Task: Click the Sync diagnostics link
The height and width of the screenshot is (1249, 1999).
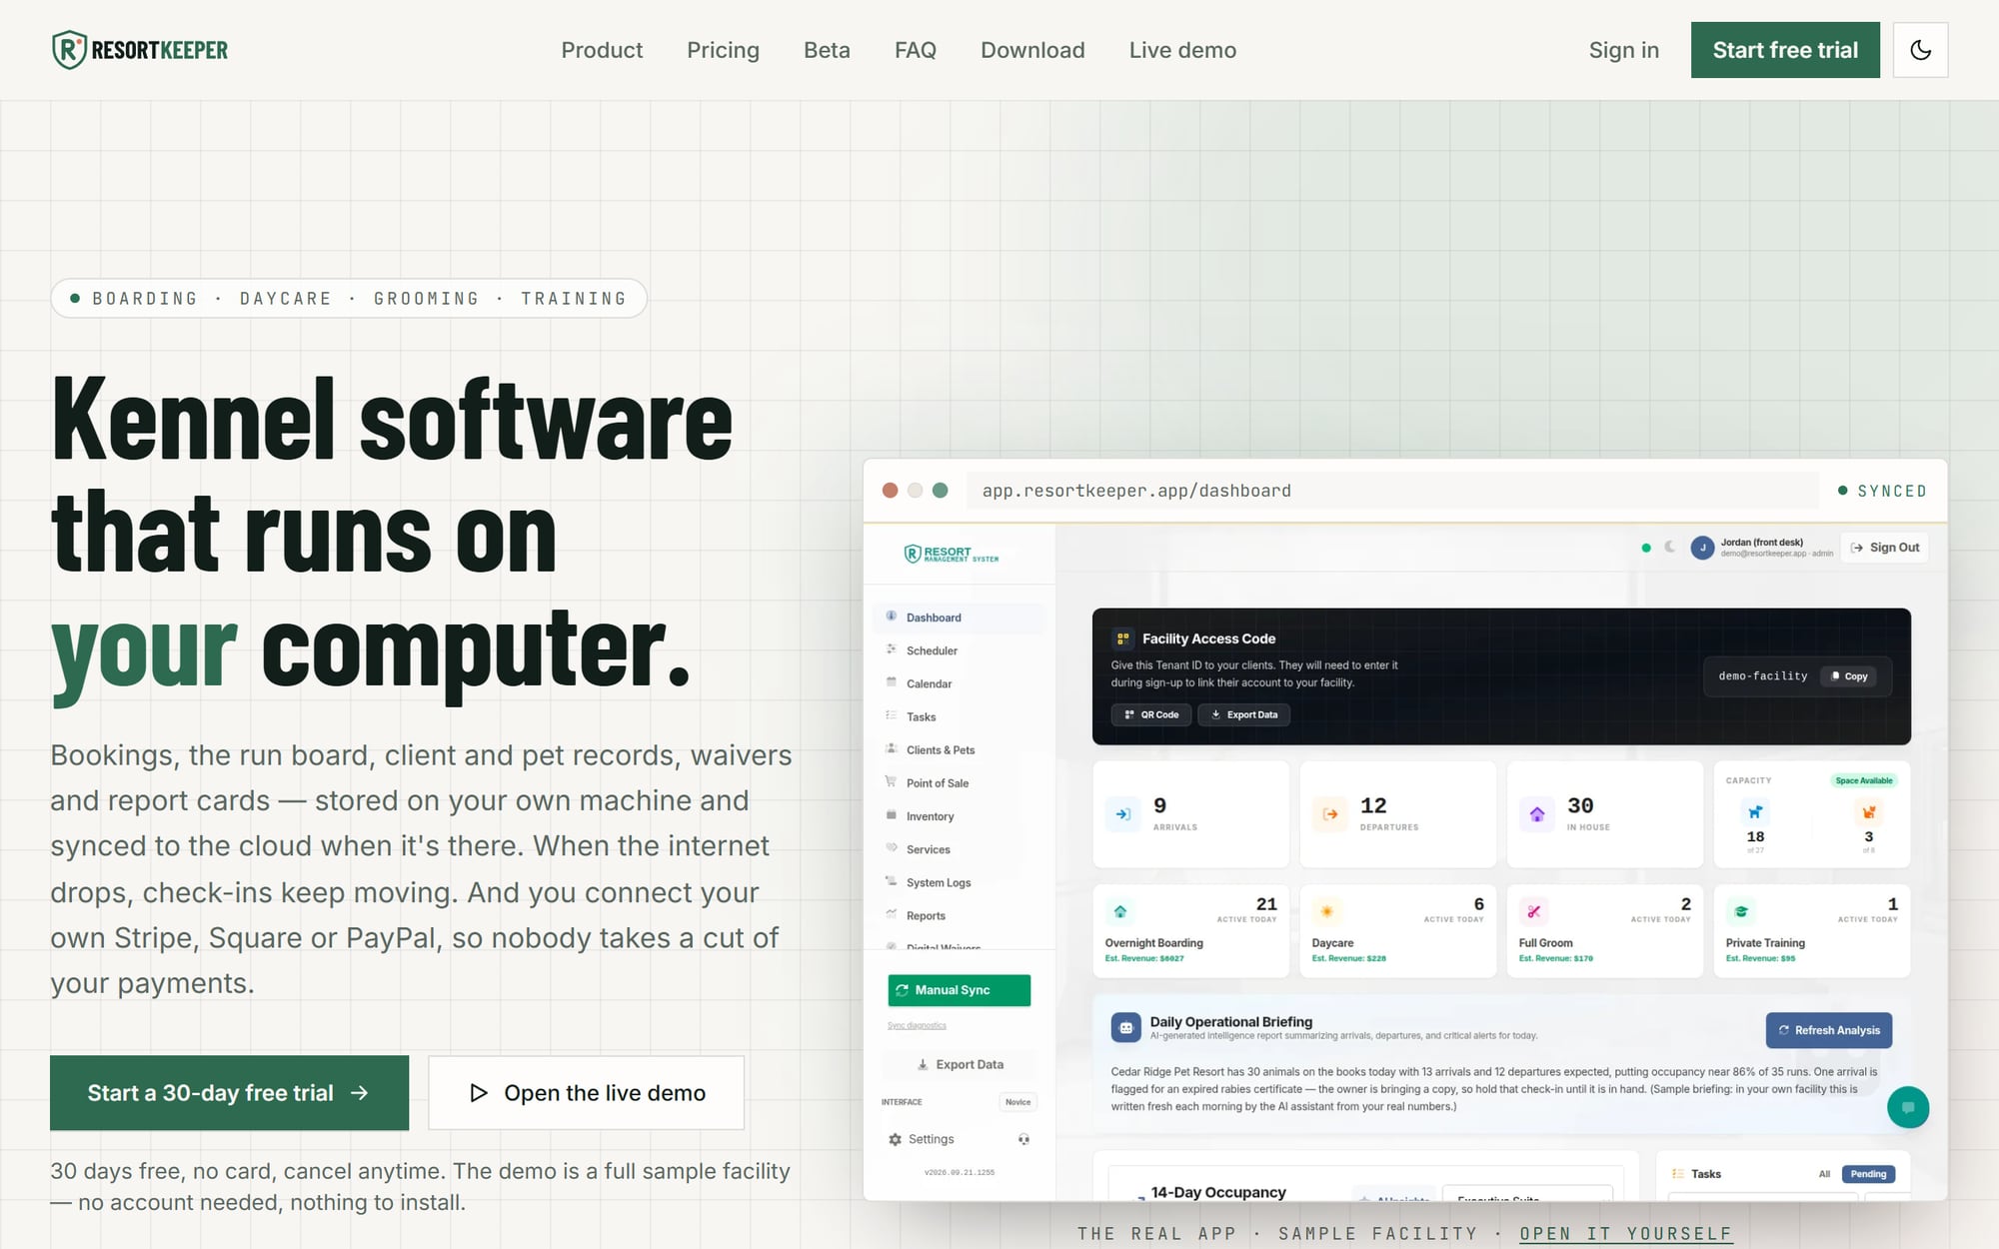Action: coord(917,1025)
